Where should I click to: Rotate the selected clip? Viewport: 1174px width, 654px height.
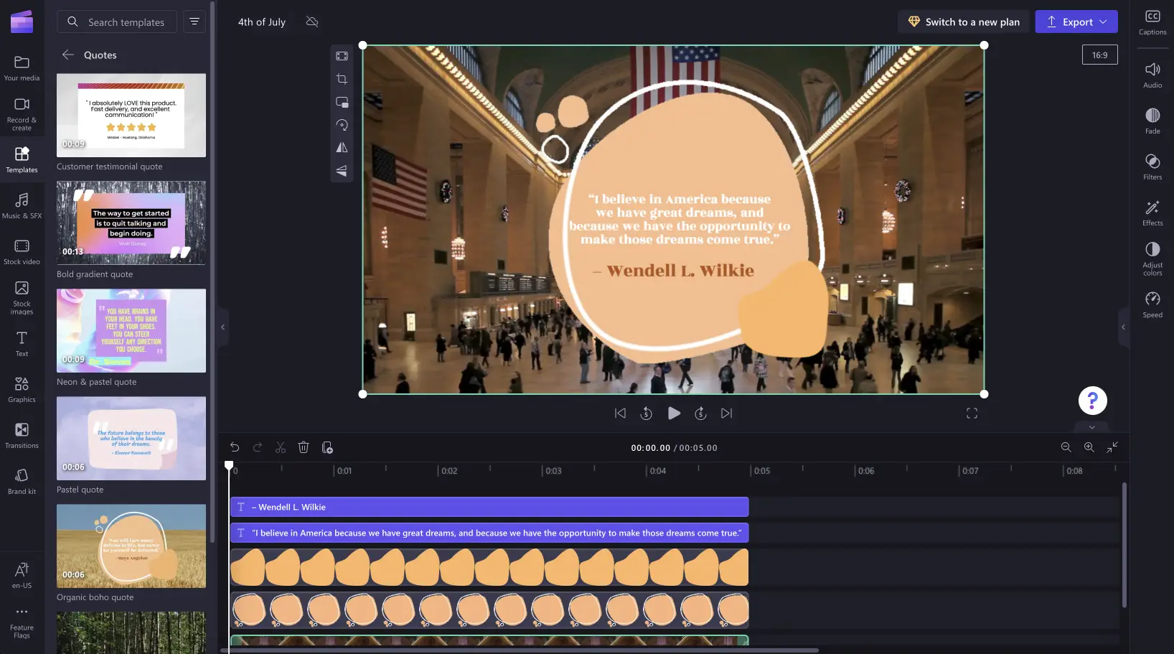[342, 125]
